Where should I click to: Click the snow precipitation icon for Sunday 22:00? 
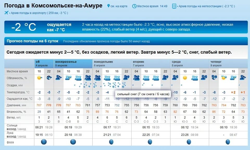[87, 85]
